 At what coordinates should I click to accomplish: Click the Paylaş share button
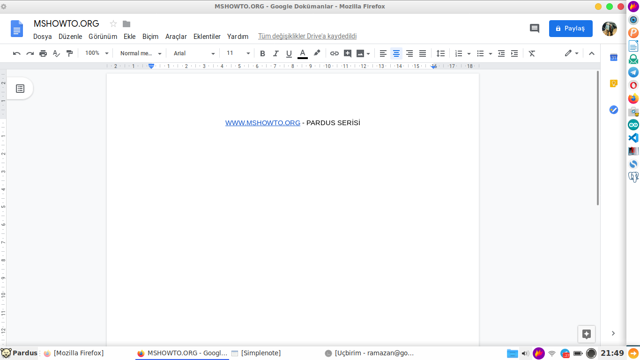(x=571, y=29)
